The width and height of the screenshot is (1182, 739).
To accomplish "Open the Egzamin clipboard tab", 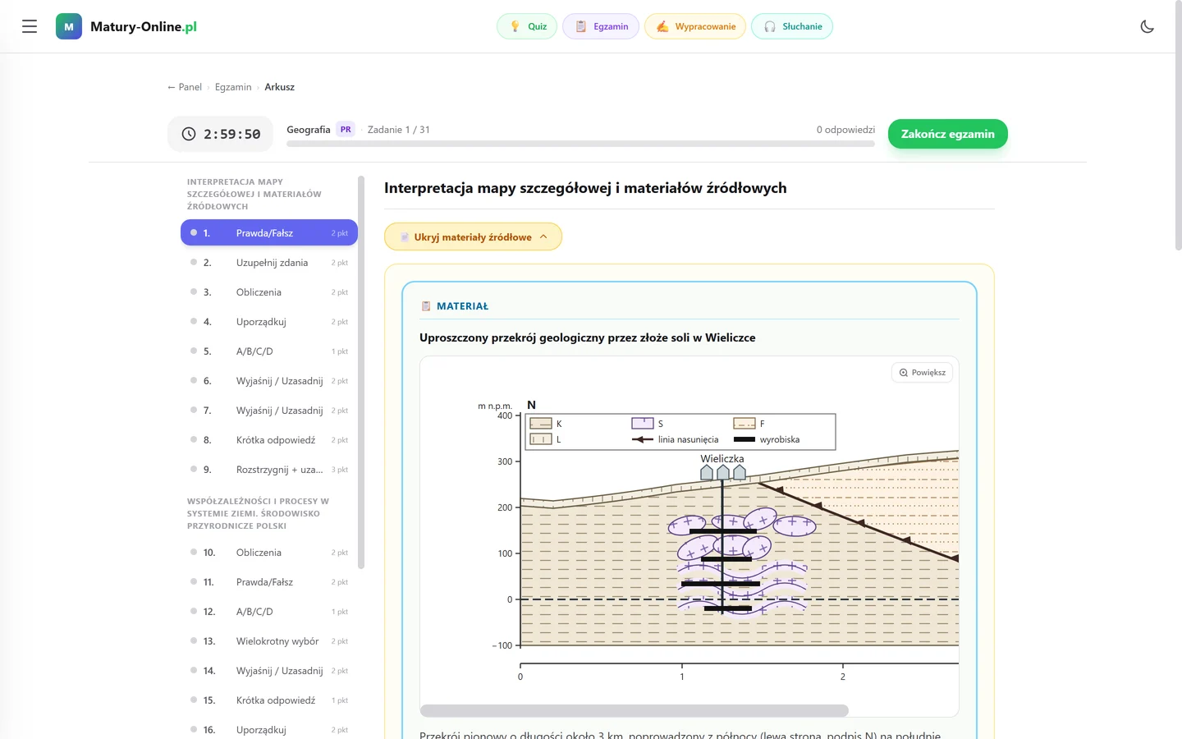I will coord(601,26).
